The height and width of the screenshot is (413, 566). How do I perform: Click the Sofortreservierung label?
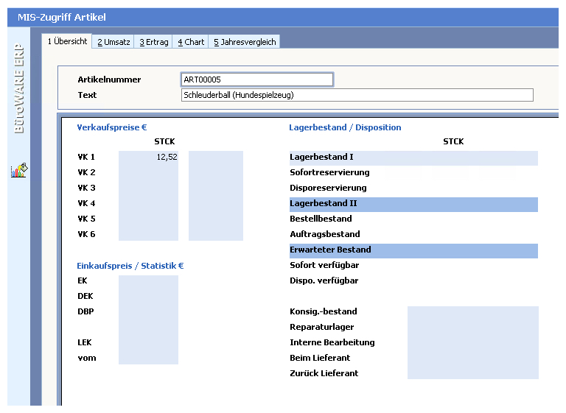(329, 173)
